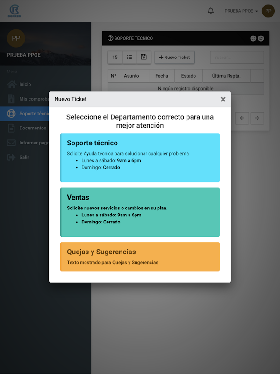The image size is (280, 374).
Task: Click the Nuevo Ticket button
Action: [174, 57]
